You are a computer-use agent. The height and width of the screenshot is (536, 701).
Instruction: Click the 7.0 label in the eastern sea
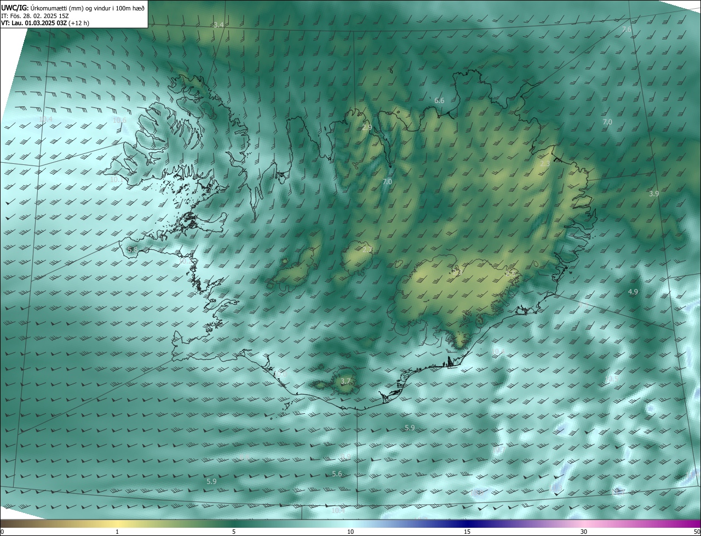[x=607, y=122]
